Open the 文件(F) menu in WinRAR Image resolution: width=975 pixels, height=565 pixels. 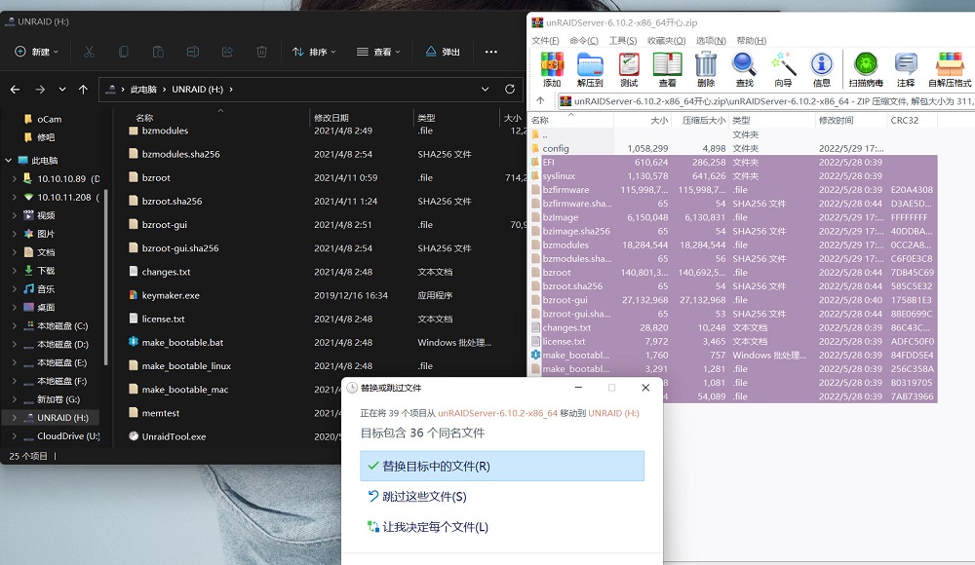545,40
